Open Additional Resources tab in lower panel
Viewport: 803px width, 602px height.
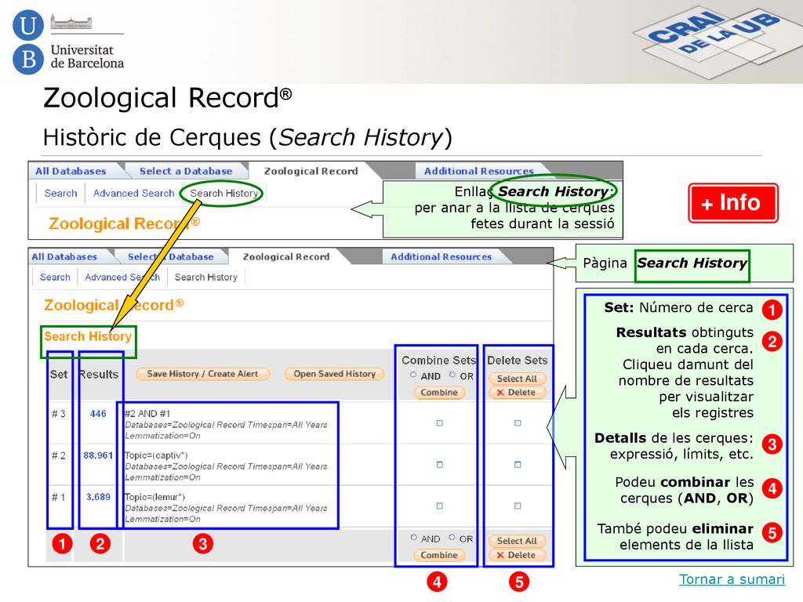tap(441, 256)
